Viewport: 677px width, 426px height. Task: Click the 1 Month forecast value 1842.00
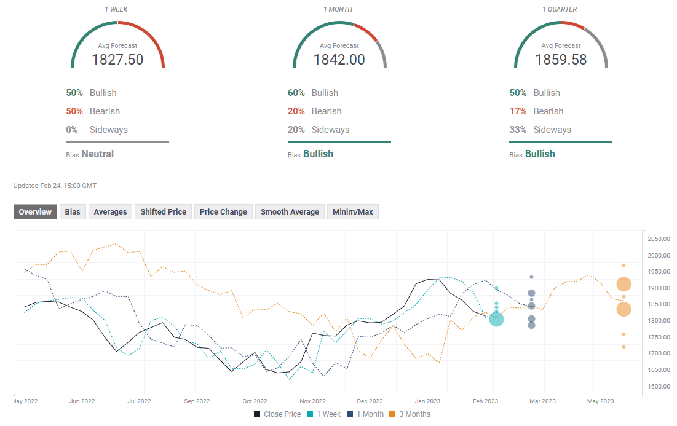point(339,60)
